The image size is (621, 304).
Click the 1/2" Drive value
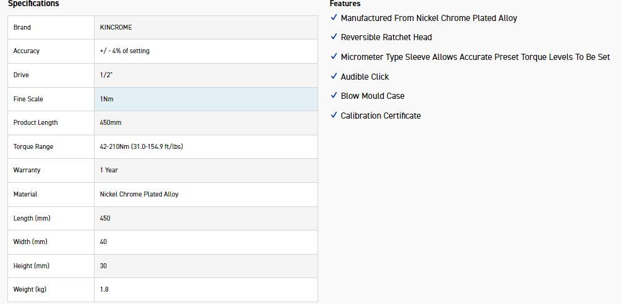pyautogui.click(x=106, y=75)
